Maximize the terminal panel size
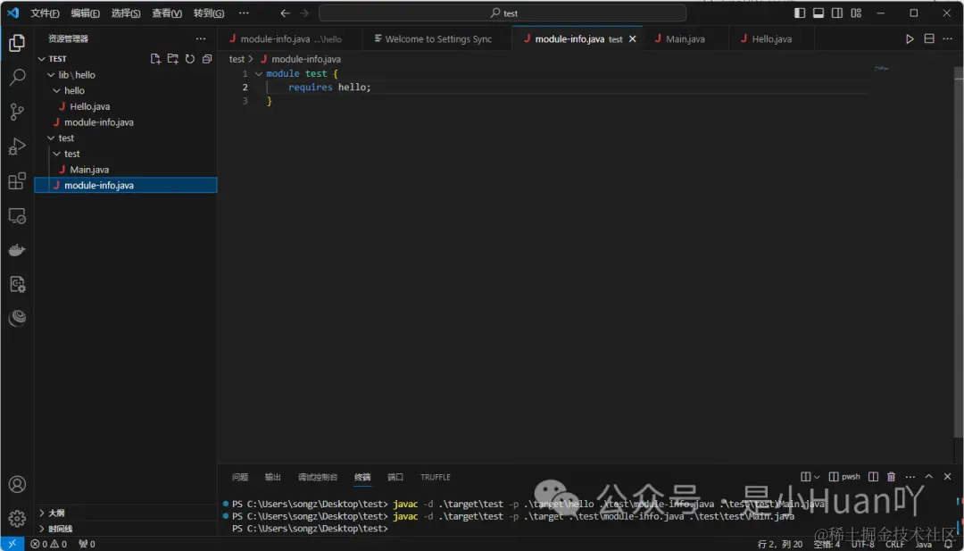This screenshot has width=964, height=551. click(x=929, y=477)
